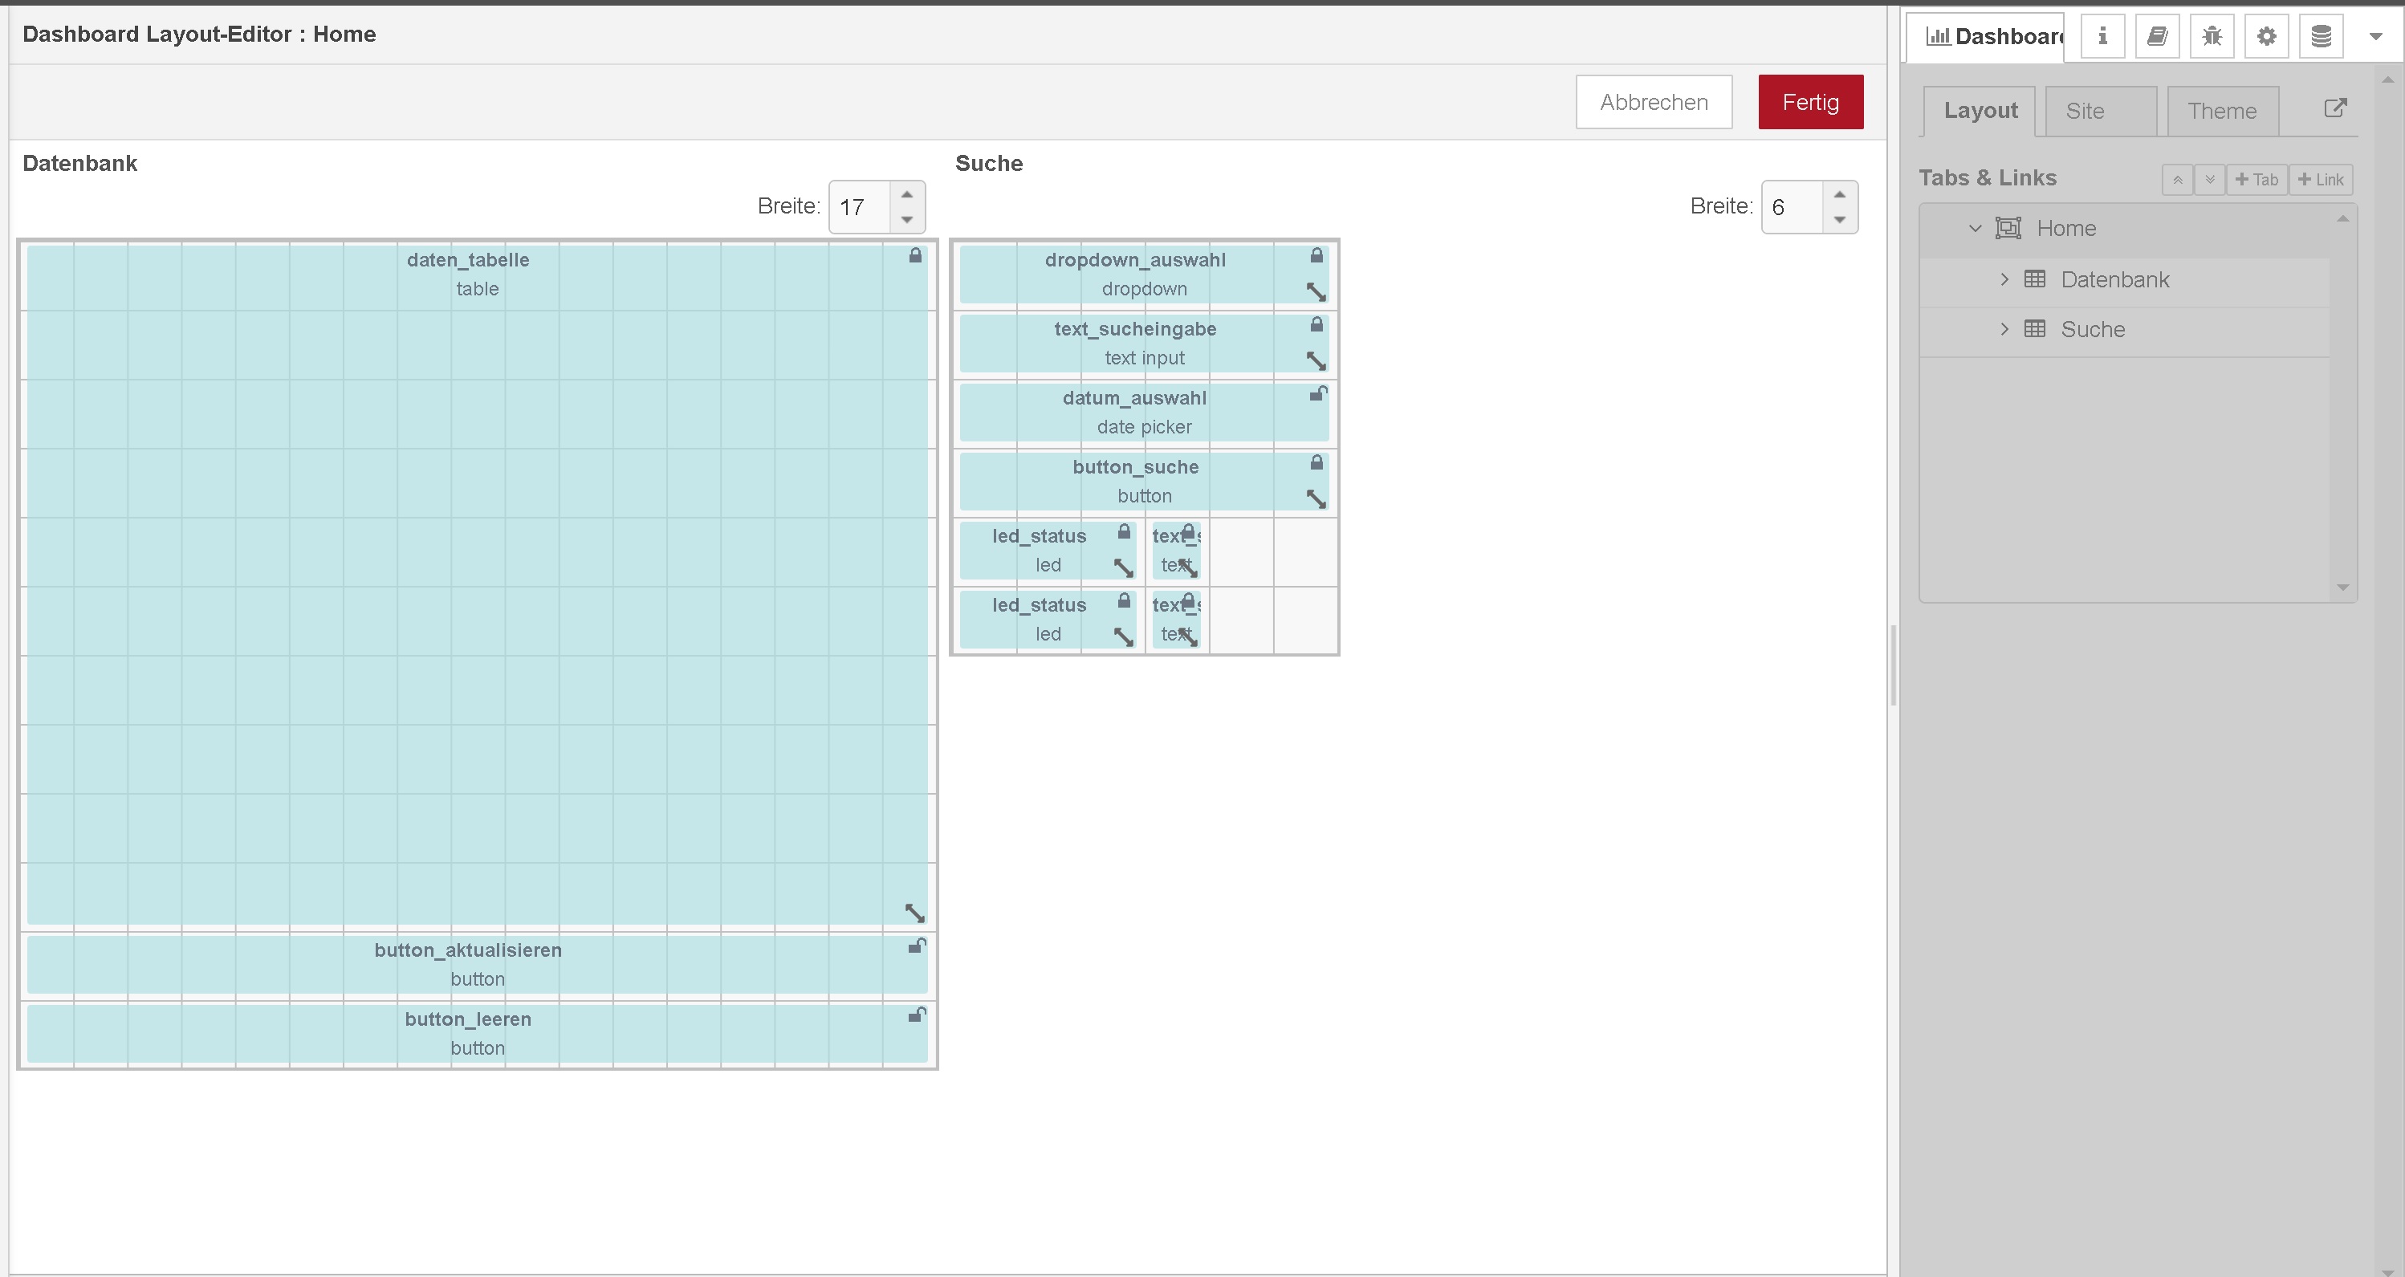Viewport: 2405px width, 1277px height.
Task: Click resize handle on dropdown_auswahl widget
Action: click(x=1316, y=291)
